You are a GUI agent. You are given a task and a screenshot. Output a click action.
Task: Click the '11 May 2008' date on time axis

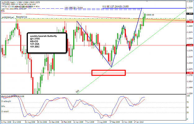[6, 122]
